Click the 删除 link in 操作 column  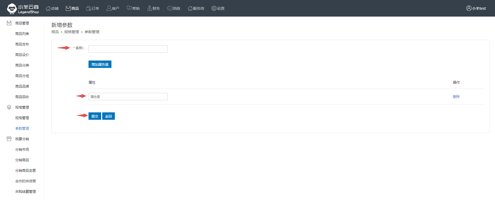(x=456, y=97)
